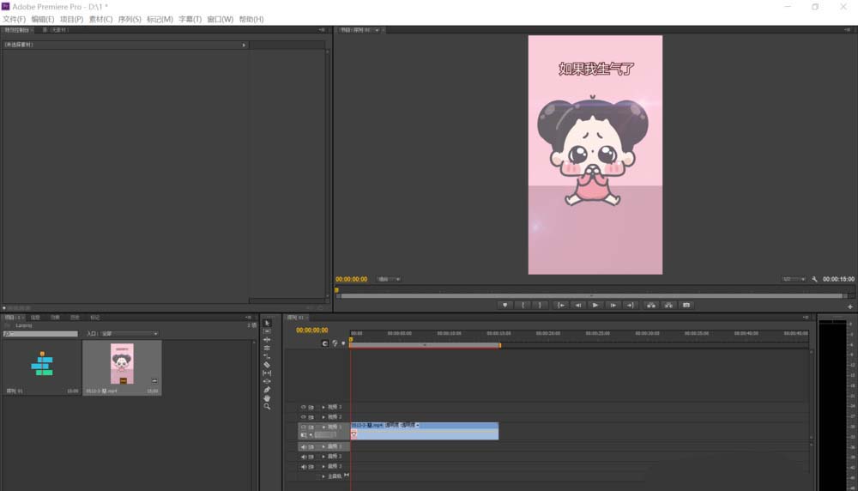
Task: Select the Razor tool in the tools panel
Action: tap(267, 364)
